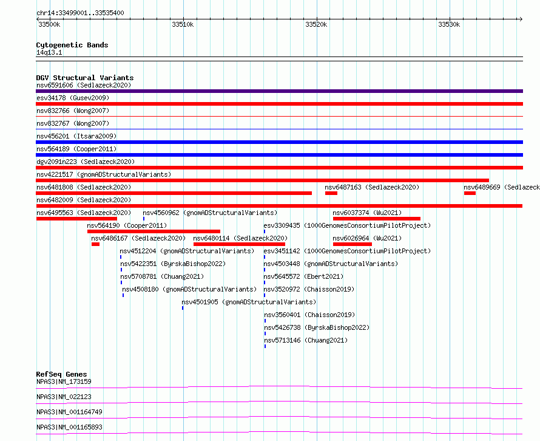Open variant nsv5713146 (Chuang2021) label
The image size is (540, 441).
[x=306, y=340]
